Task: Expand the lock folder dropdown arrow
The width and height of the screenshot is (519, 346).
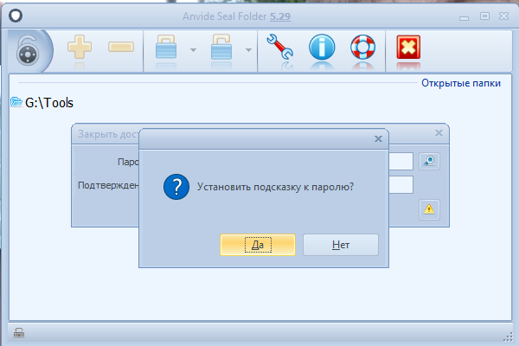Action: [x=193, y=49]
